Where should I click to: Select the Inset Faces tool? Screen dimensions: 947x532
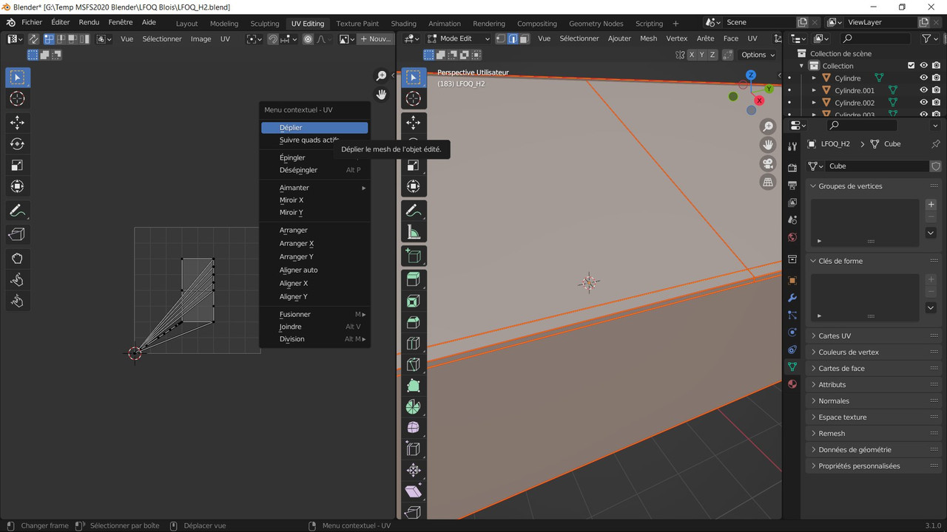[414, 301]
